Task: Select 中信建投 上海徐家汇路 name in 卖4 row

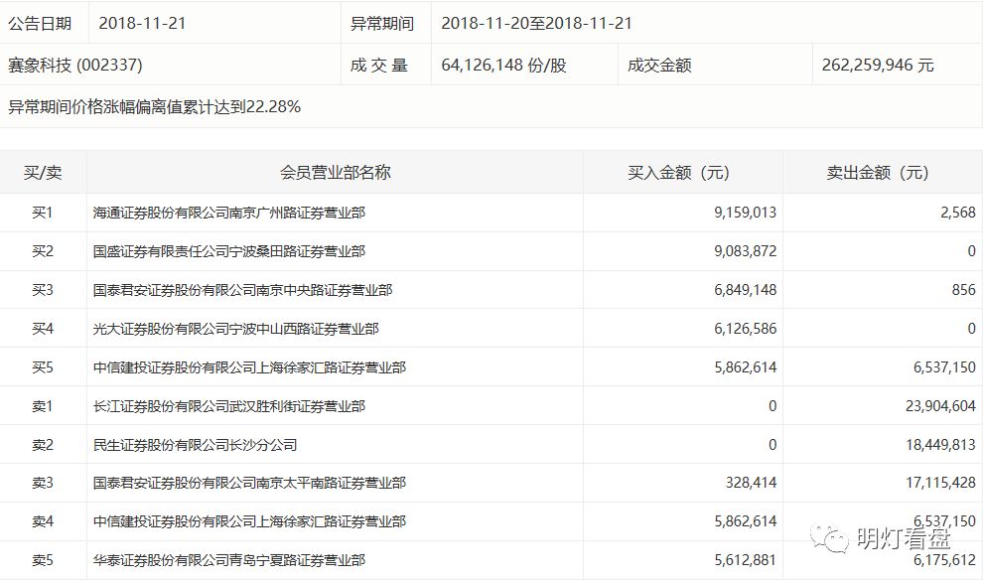Action: pos(249,521)
